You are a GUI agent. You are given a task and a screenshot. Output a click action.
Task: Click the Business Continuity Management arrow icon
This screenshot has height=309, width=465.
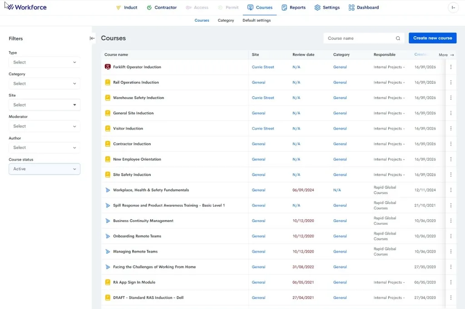click(108, 221)
